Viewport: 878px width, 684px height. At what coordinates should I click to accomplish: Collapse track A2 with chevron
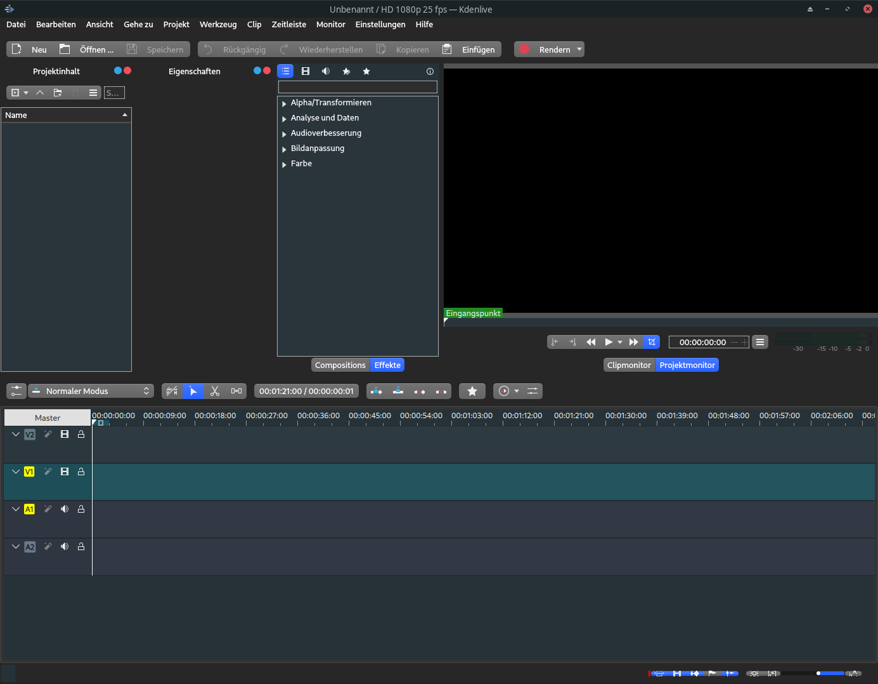(16, 546)
